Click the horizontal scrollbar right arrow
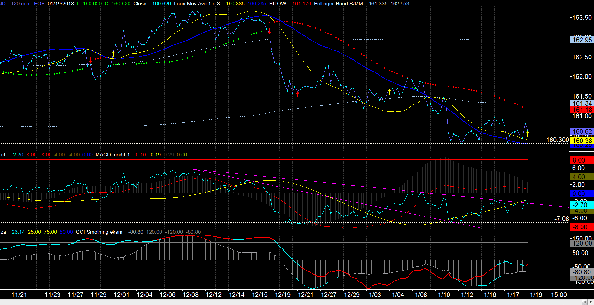594x305 pixels. (591, 302)
